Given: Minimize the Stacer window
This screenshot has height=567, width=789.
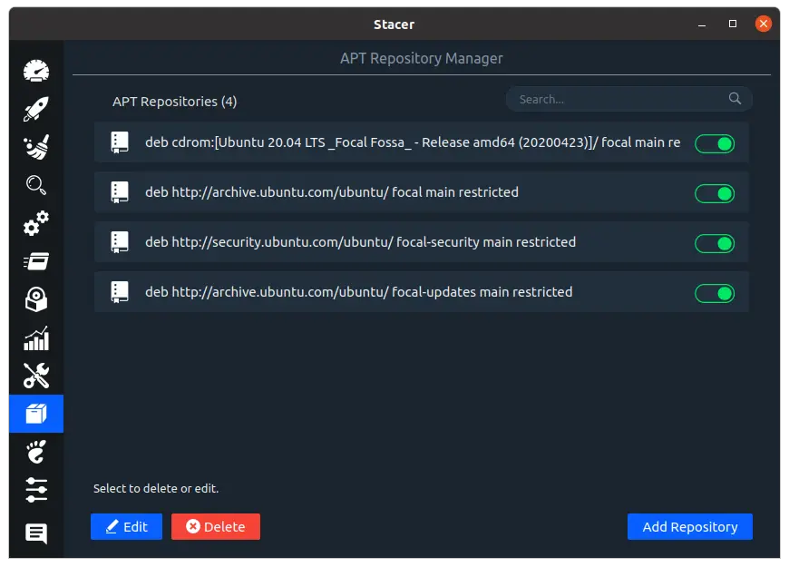Looking at the screenshot, I should tap(702, 24).
